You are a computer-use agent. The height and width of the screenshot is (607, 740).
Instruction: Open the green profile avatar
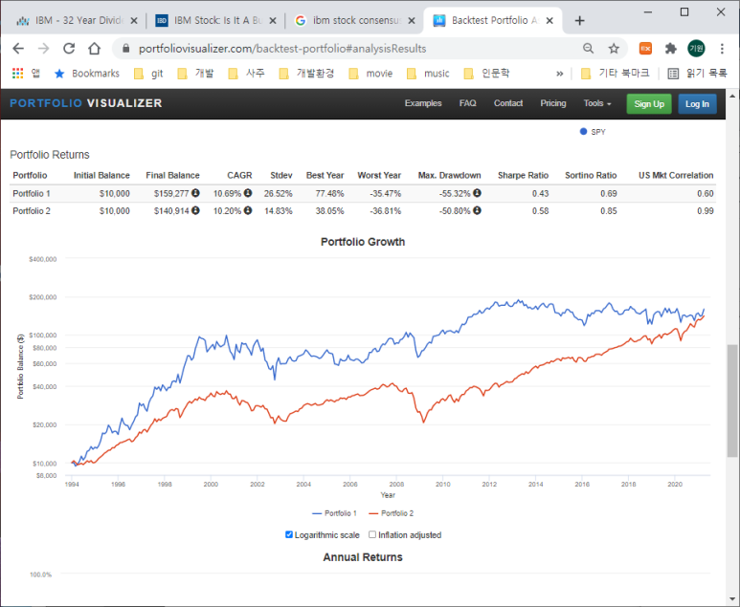tap(697, 49)
